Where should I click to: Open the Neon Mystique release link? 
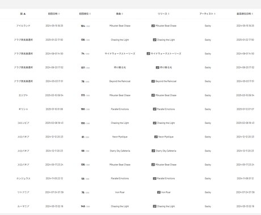pyautogui.click(x=166, y=137)
